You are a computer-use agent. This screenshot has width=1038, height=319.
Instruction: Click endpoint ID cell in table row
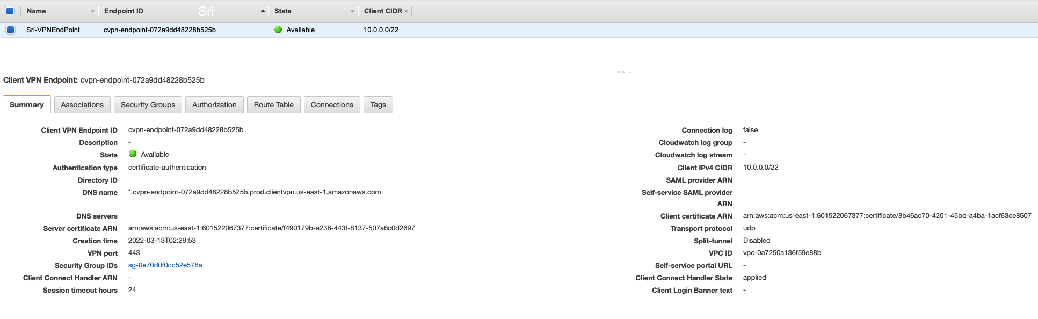pyautogui.click(x=159, y=30)
